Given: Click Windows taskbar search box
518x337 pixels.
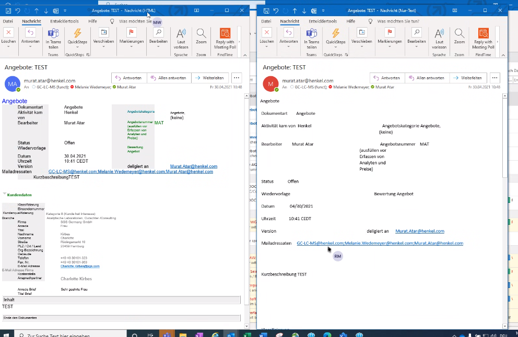Looking at the screenshot, I should tap(70, 334).
